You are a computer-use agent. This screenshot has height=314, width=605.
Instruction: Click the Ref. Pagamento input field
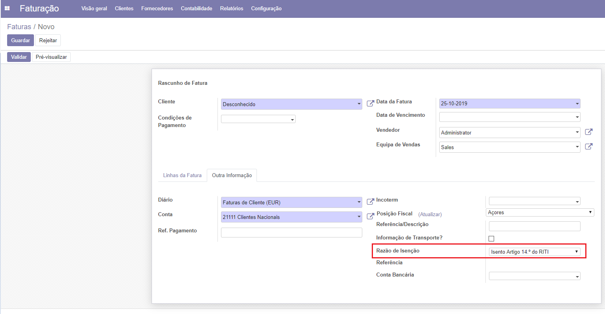(291, 233)
